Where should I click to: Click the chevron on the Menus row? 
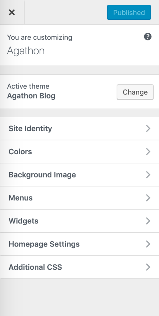click(148, 198)
